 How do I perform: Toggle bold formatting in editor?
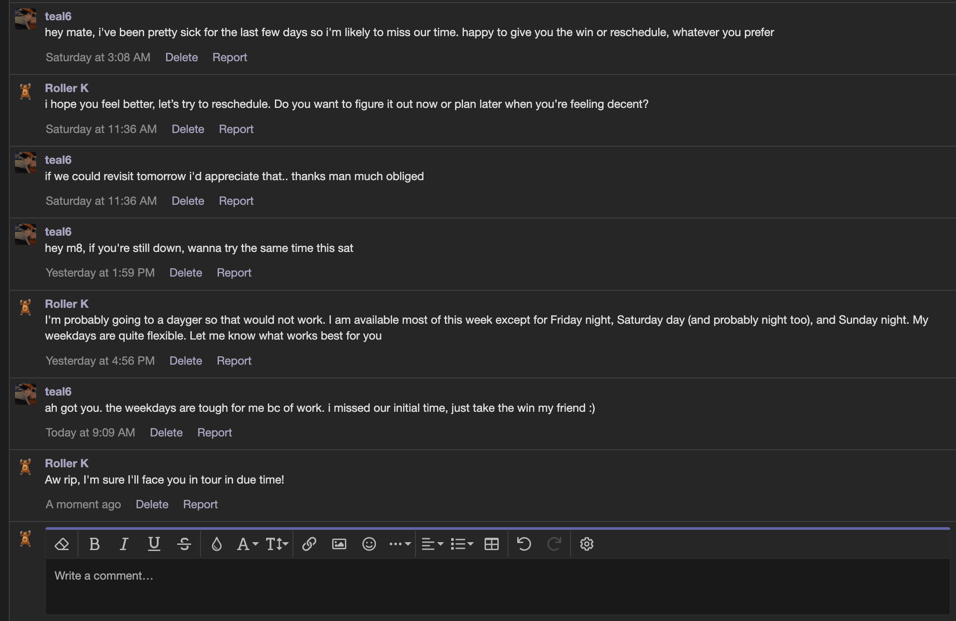[94, 544]
